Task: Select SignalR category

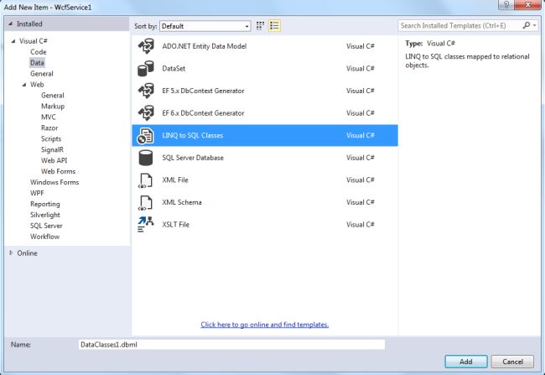Action: 52,149
